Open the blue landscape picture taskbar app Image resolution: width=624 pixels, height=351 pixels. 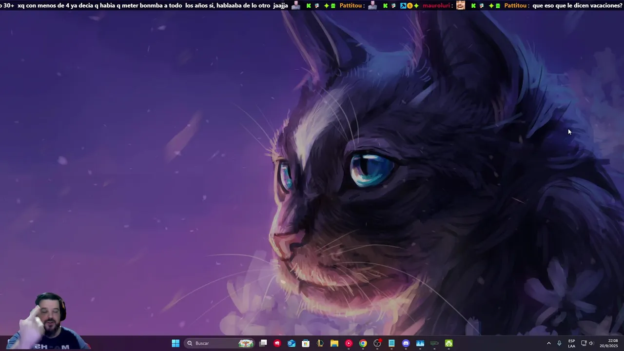click(x=420, y=343)
